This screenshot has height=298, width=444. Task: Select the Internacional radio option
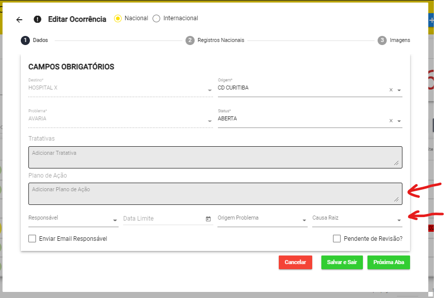156,18
